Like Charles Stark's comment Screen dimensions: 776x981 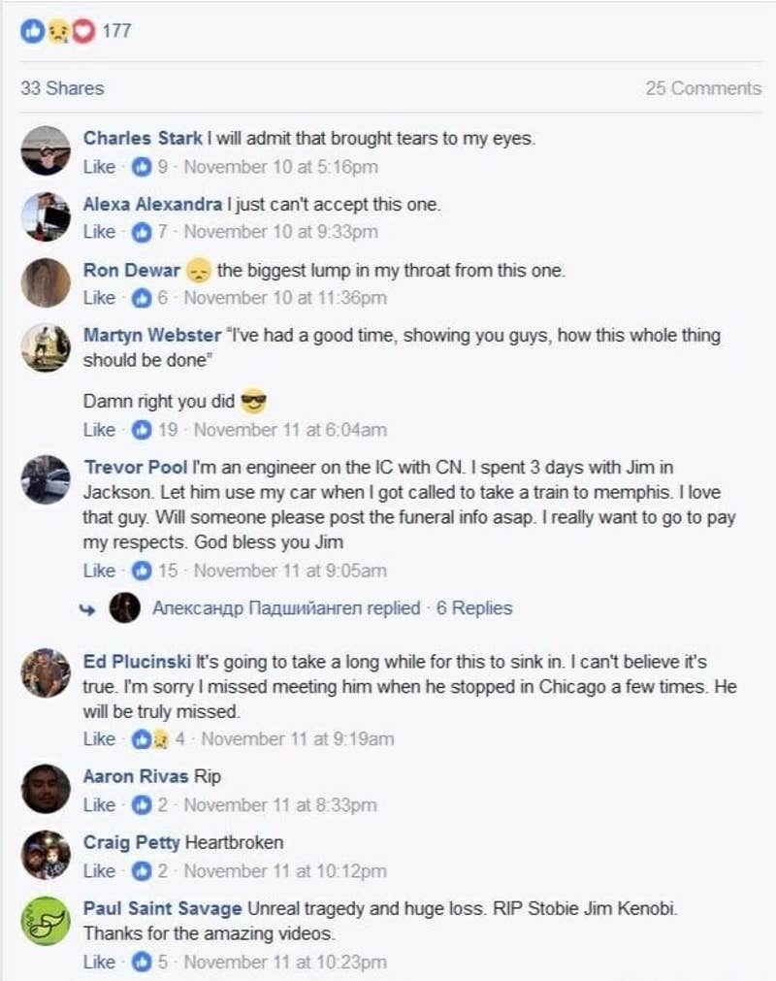point(99,167)
